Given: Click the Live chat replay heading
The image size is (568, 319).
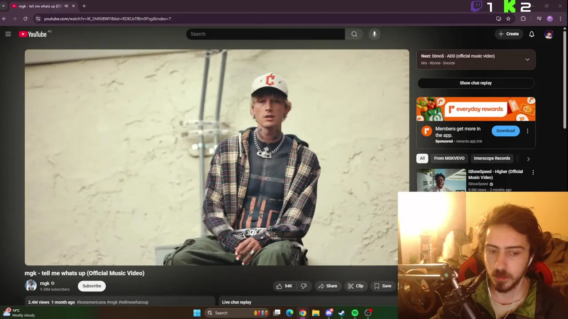Looking at the screenshot, I should [x=237, y=302].
